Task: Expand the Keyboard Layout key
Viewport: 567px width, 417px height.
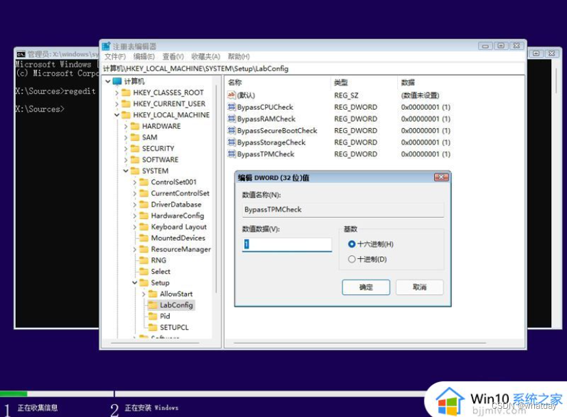Action: [134, 227]
